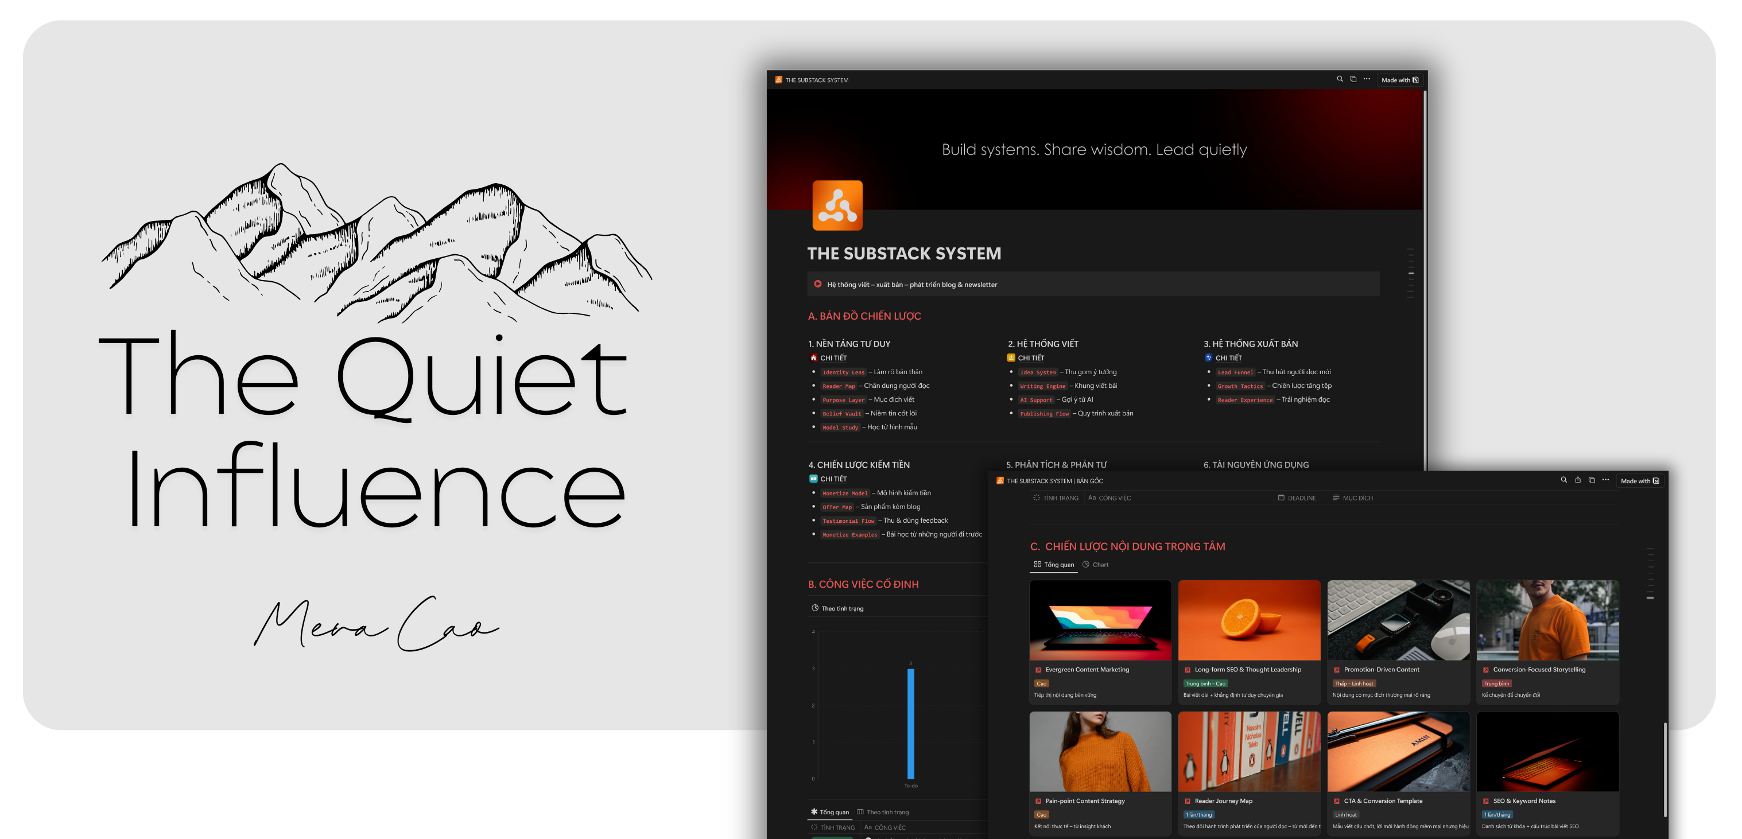This screenshot has height=839, width=1742.
Task: Select Tổng quan gallery tab in front window
Action: click(1054, 565)
